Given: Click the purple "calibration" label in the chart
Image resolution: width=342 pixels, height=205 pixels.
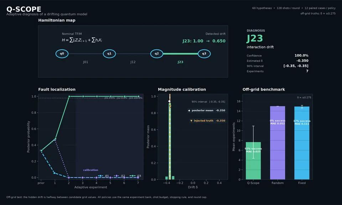Looking at the screenshot, I should [x=90, y=170].
